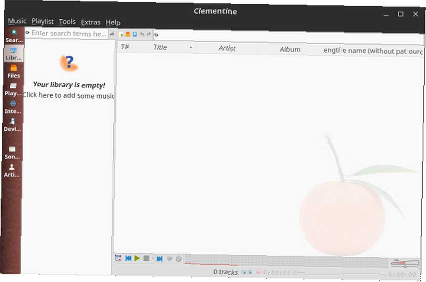Click the previous track button
426x282 pixels.
(128, 259)
